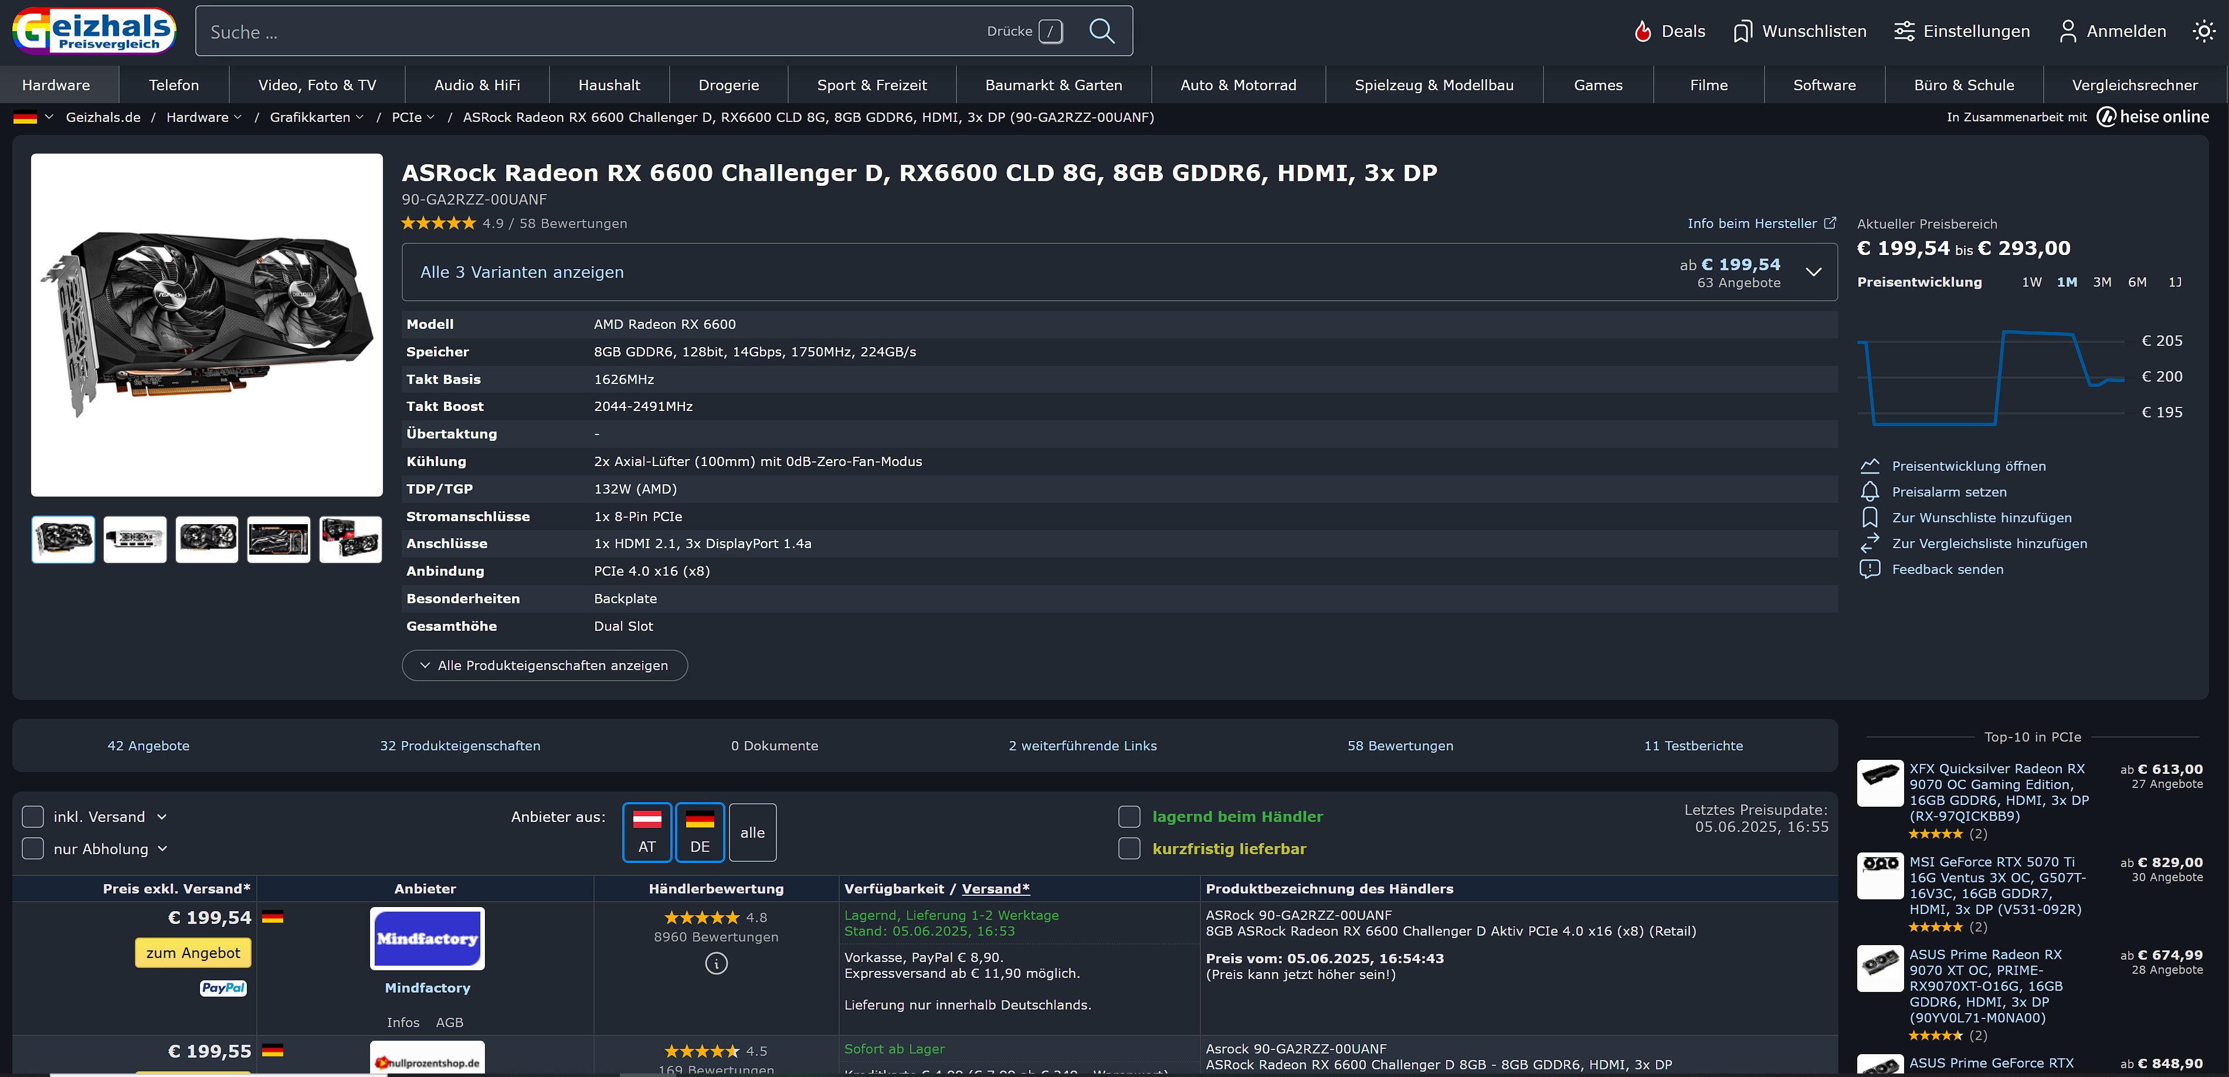Expand Alle Produkteigenschaften anzeigen

[544, 665]
